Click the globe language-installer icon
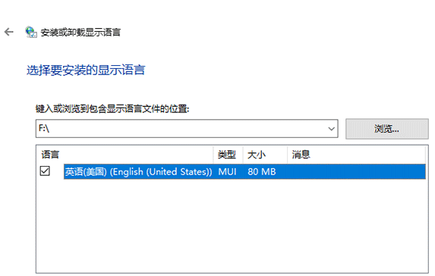Screen dimensions: 435x276 click(x=31, y=32)
